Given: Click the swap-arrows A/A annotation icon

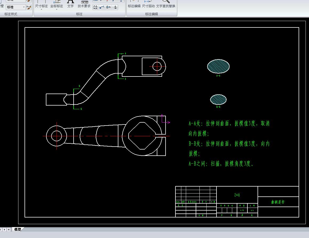Looking at the screenshot, I should click(95, 7).
